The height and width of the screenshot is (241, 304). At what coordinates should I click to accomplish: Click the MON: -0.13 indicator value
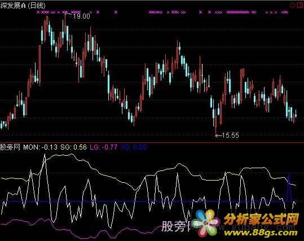(x=41, y=147)
